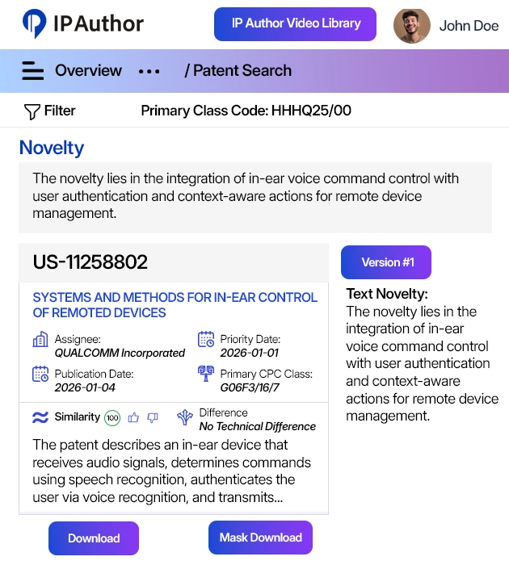Go to Overview breadcrumb
This screenshot has width=509, height=565.
(x=87, y=71)
